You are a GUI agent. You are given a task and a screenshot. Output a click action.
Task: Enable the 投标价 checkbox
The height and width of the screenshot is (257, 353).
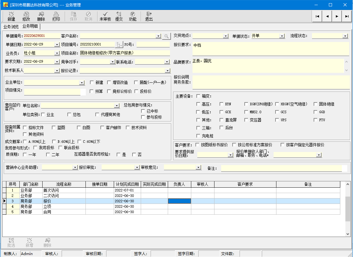tap(136, 91)
